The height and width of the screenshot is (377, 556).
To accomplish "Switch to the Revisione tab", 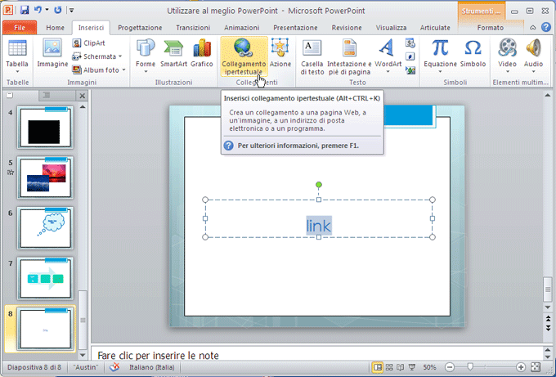I will point(347,27).
